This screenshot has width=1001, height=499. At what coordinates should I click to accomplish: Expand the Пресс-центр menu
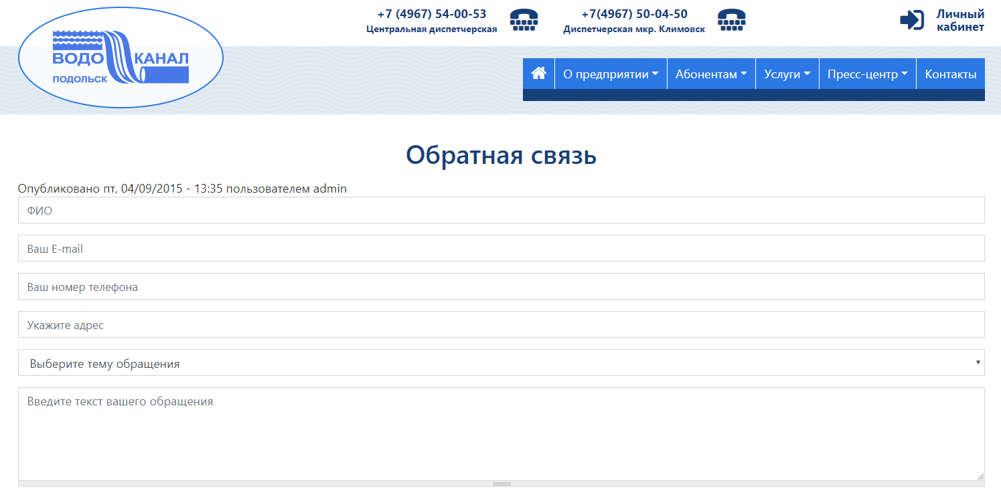pyautogui.click(x=868, y=74)
